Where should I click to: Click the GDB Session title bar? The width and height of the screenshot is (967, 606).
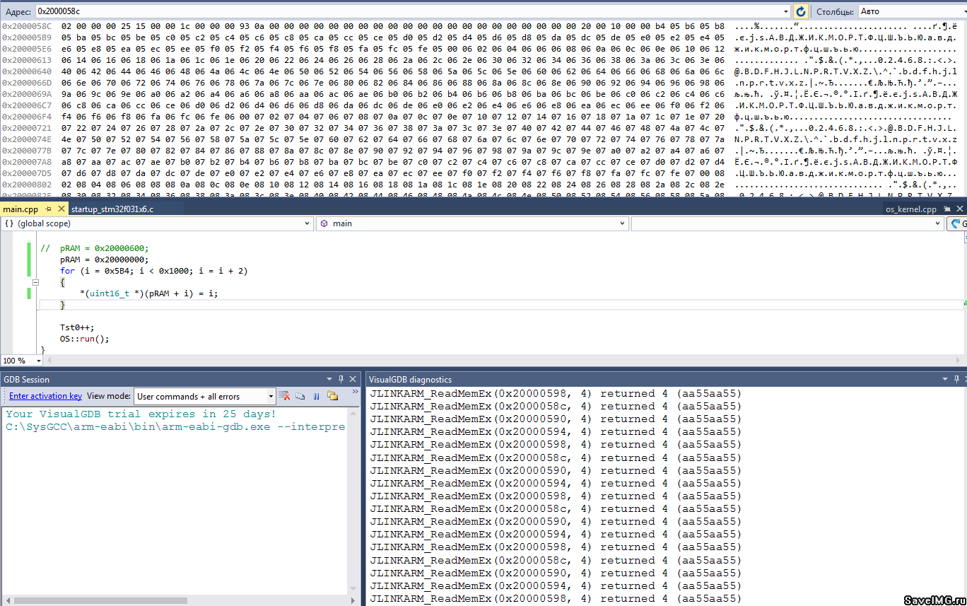(163, 380)
